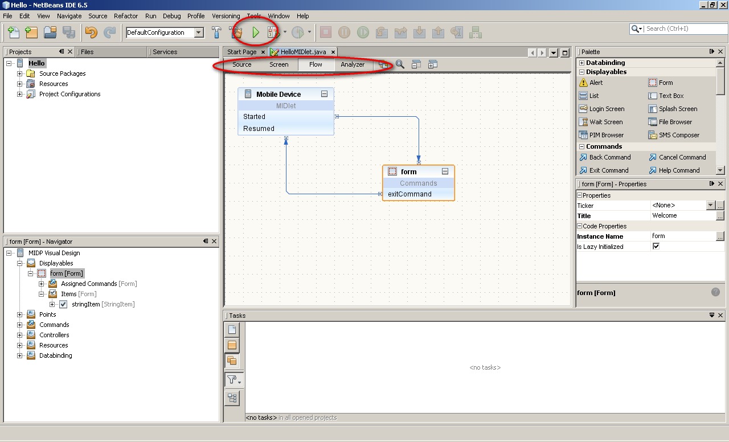Open the Versioning menu
The width and height of the screenshot is (729, 442).
226,16
